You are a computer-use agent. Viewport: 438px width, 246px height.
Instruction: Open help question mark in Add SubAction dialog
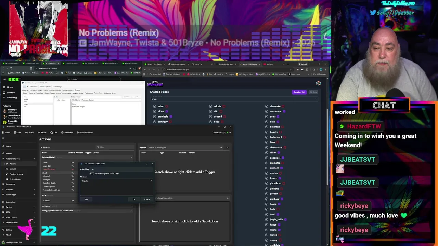click(x=147, y=164)
